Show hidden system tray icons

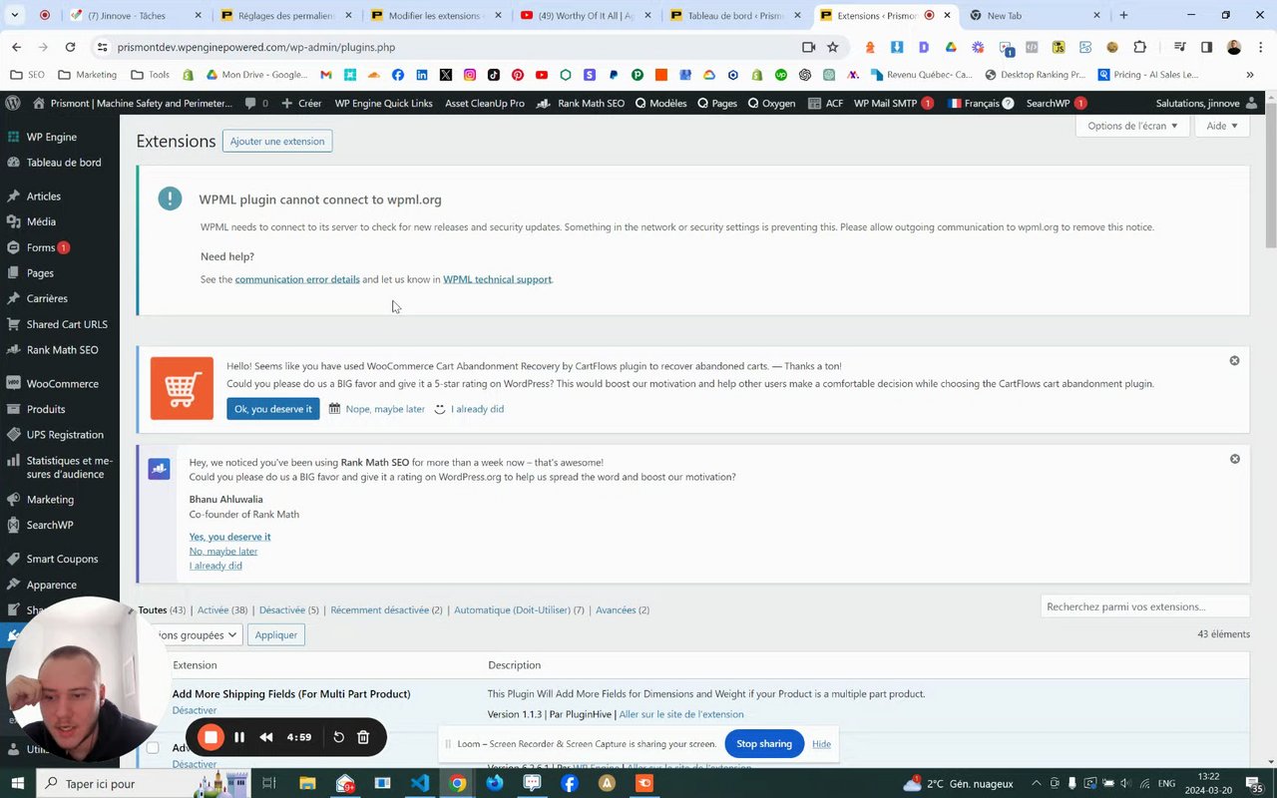(1036, 783)
